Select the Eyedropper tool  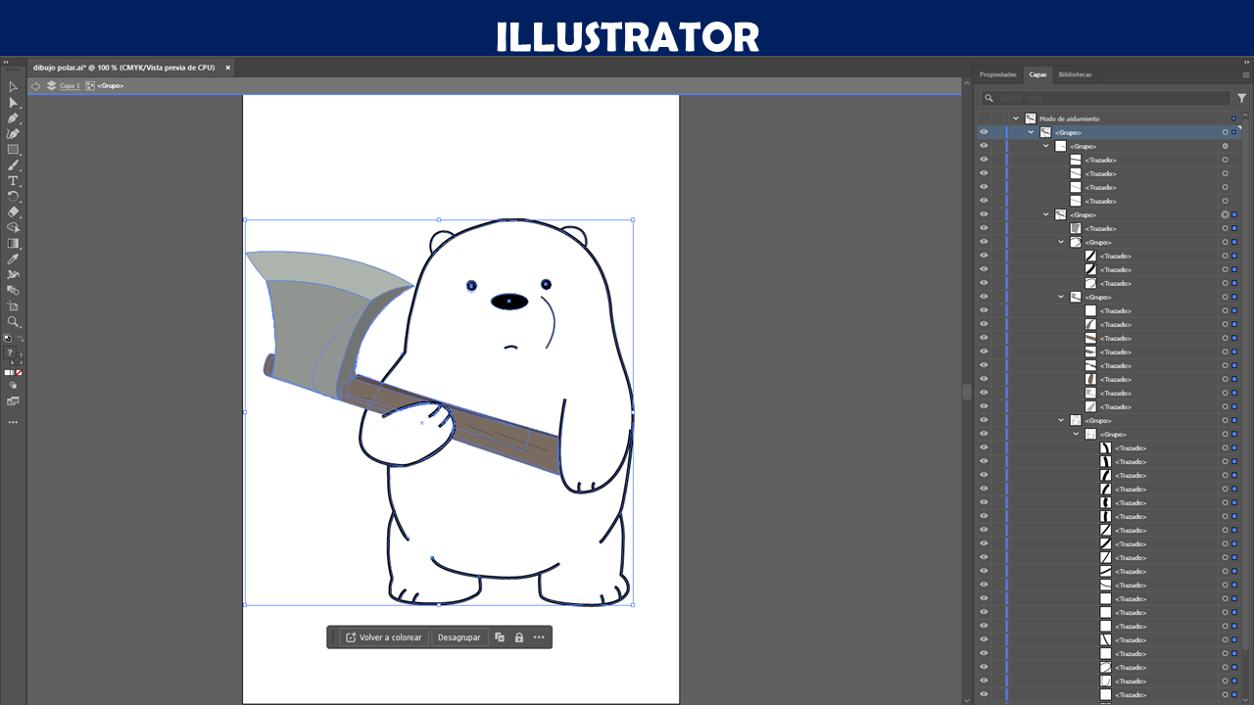point(13,259)
